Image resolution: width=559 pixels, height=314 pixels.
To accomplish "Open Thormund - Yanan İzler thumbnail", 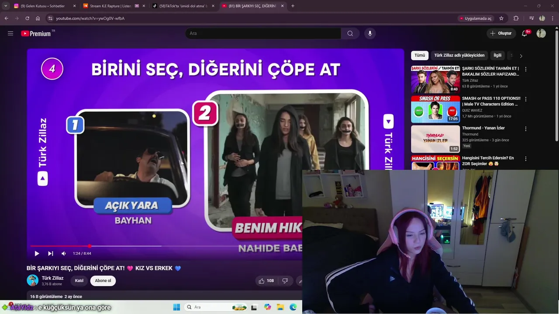I will [x=435, y=139].
